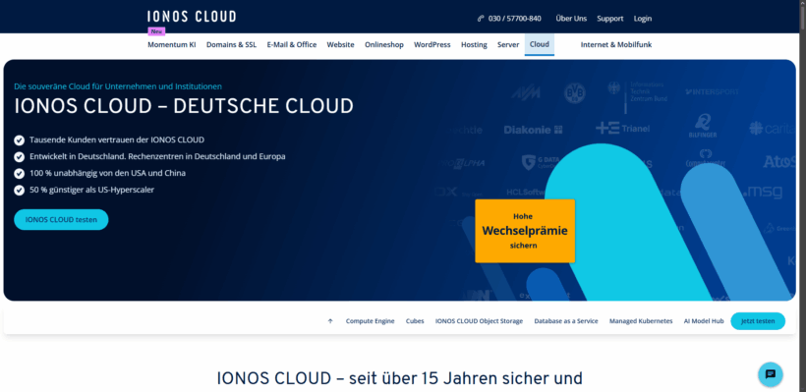The width and height of the screenshot is (806, 392).
Task: Click the BVB club logo
Action: coord(575,93)
